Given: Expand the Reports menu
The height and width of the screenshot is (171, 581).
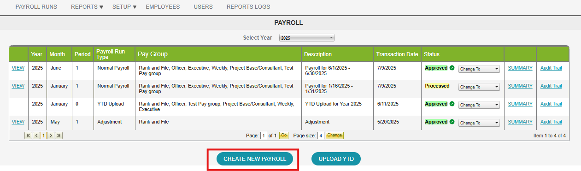Looking at the screenshot, I should coord(87,7).
